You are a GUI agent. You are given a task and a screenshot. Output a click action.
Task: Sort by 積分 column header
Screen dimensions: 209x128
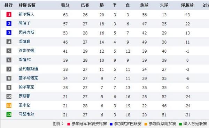pyautogui.click(x=65, y=5)
